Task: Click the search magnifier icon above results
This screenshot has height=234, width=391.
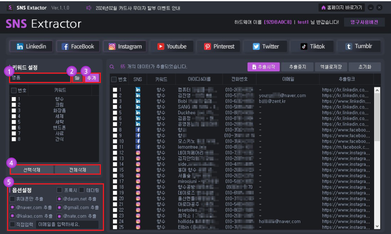Action: pos(112,67)
